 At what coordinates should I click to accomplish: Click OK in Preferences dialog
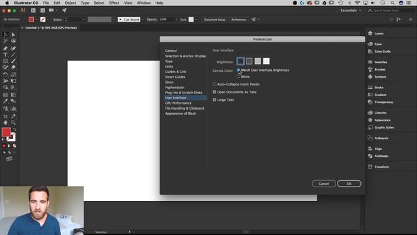(349, 183)
